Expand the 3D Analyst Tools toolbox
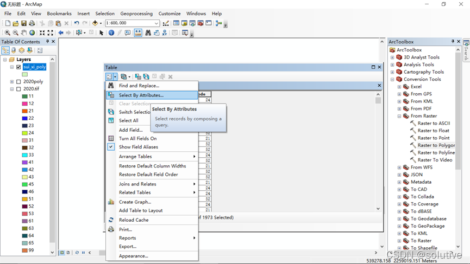 [392, 57]
